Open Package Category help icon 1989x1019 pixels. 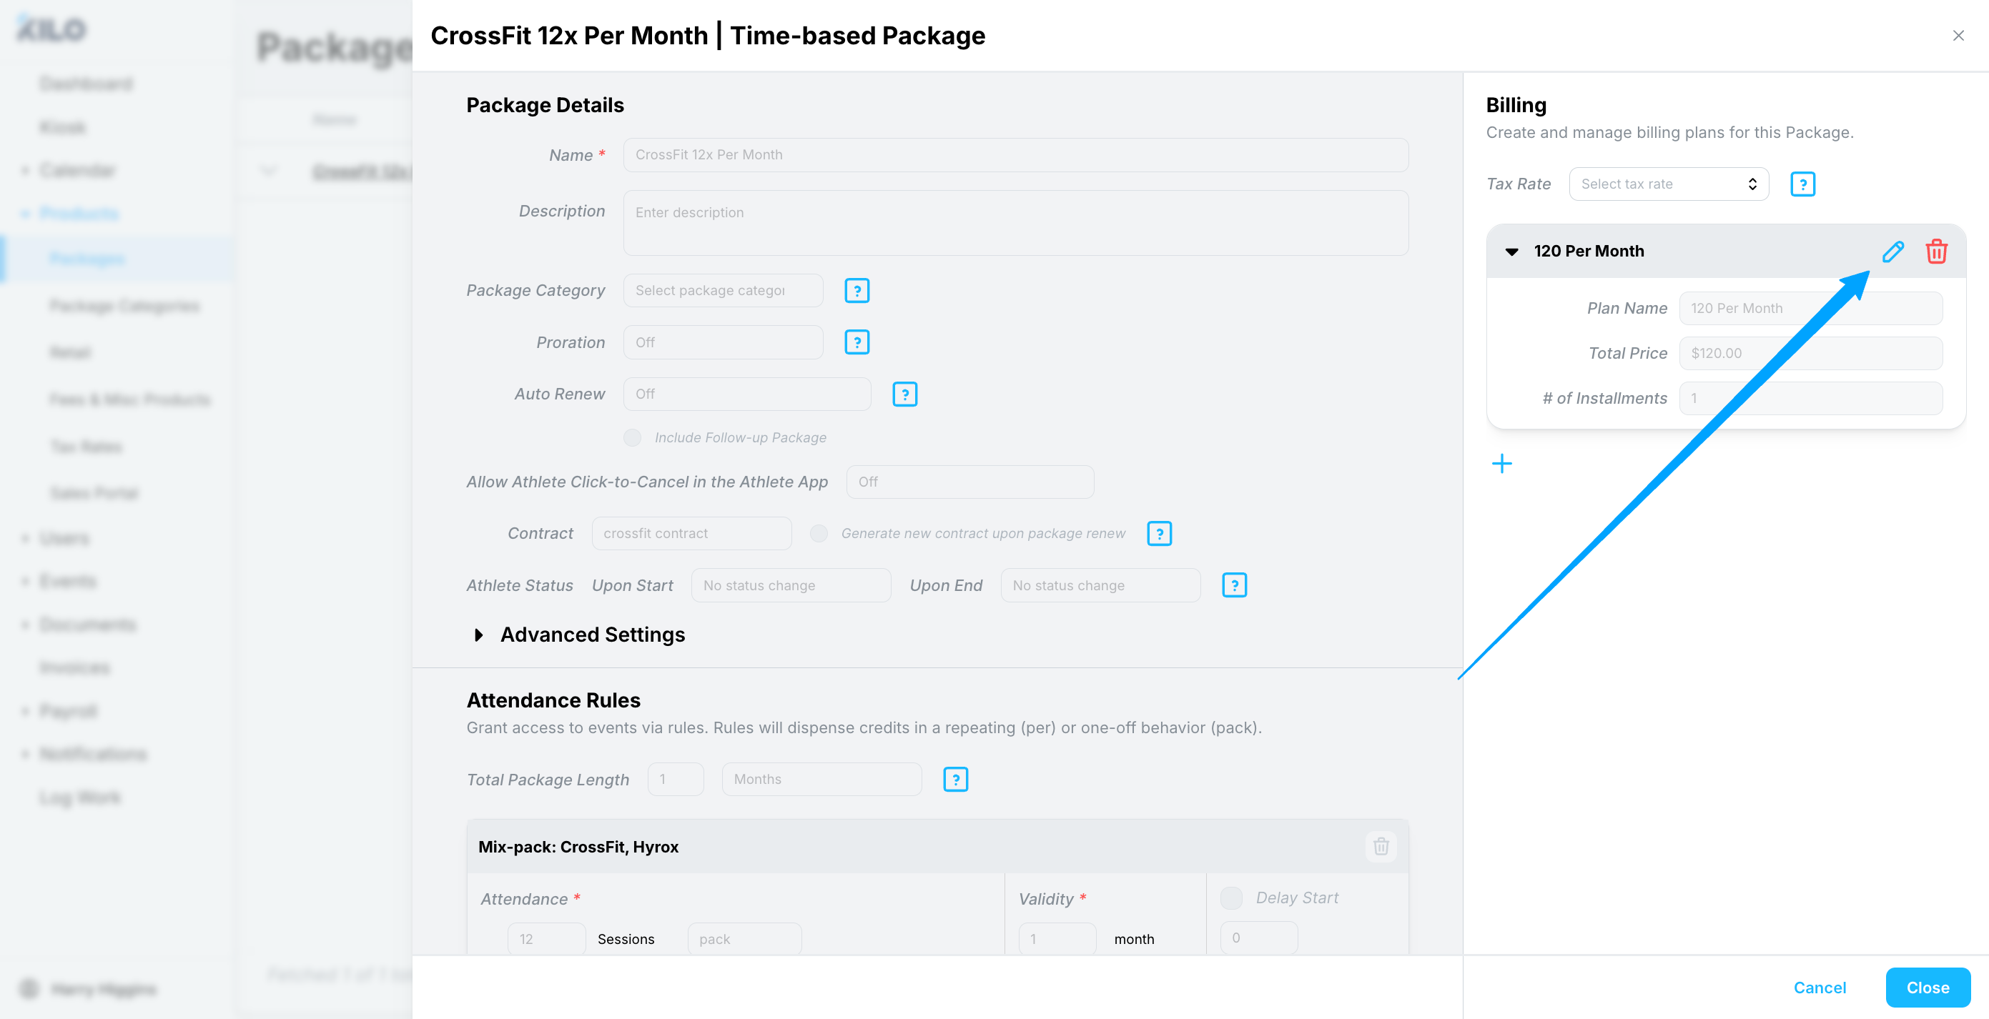[x=857, y=291]
